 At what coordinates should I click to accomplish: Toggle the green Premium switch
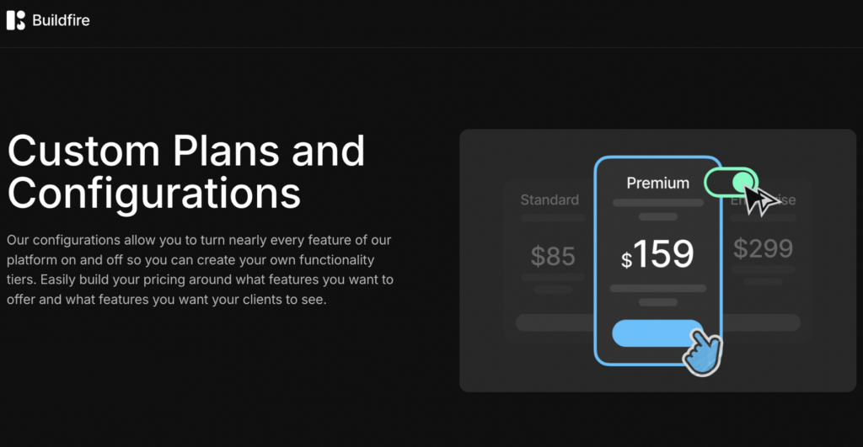pos(731,183)
